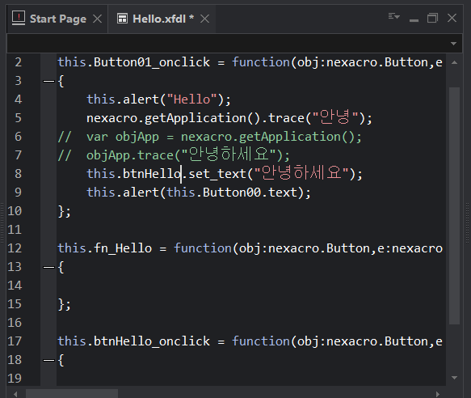Screen dimensions: 471x398
Task: Click the "Hello" string on line 4
Action: pos(192,99)
